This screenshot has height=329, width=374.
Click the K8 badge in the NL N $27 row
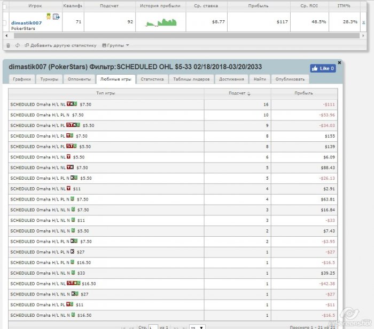click(75, 294)
